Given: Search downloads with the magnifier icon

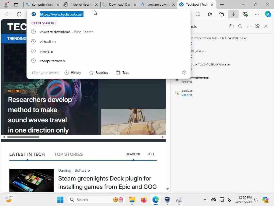Looking at the screenshot, I should pos(240,27).
